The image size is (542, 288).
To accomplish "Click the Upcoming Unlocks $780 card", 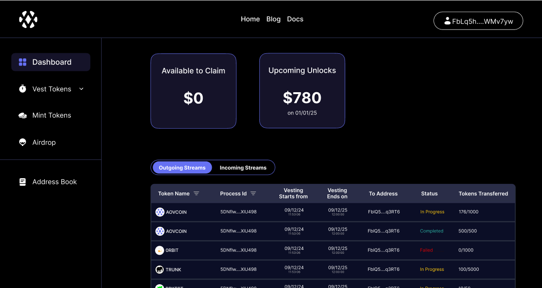I will (x=302, y=90).
